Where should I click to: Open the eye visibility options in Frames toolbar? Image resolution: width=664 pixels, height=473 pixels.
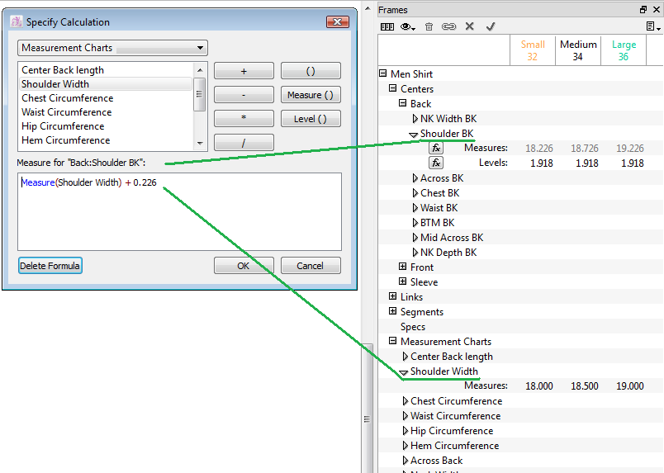(x=408, y=26)
